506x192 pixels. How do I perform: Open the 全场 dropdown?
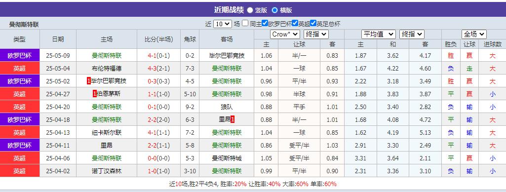pos(474,34)
